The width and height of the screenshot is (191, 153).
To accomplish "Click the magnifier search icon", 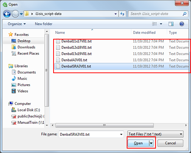I will click(x=185, y=14).
